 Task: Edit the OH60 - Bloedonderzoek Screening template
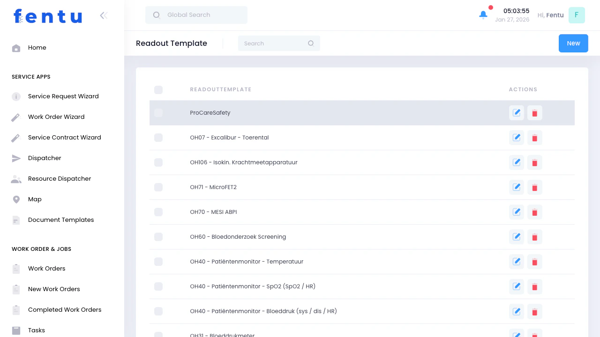pyautogui.click(x=516, y=237)
